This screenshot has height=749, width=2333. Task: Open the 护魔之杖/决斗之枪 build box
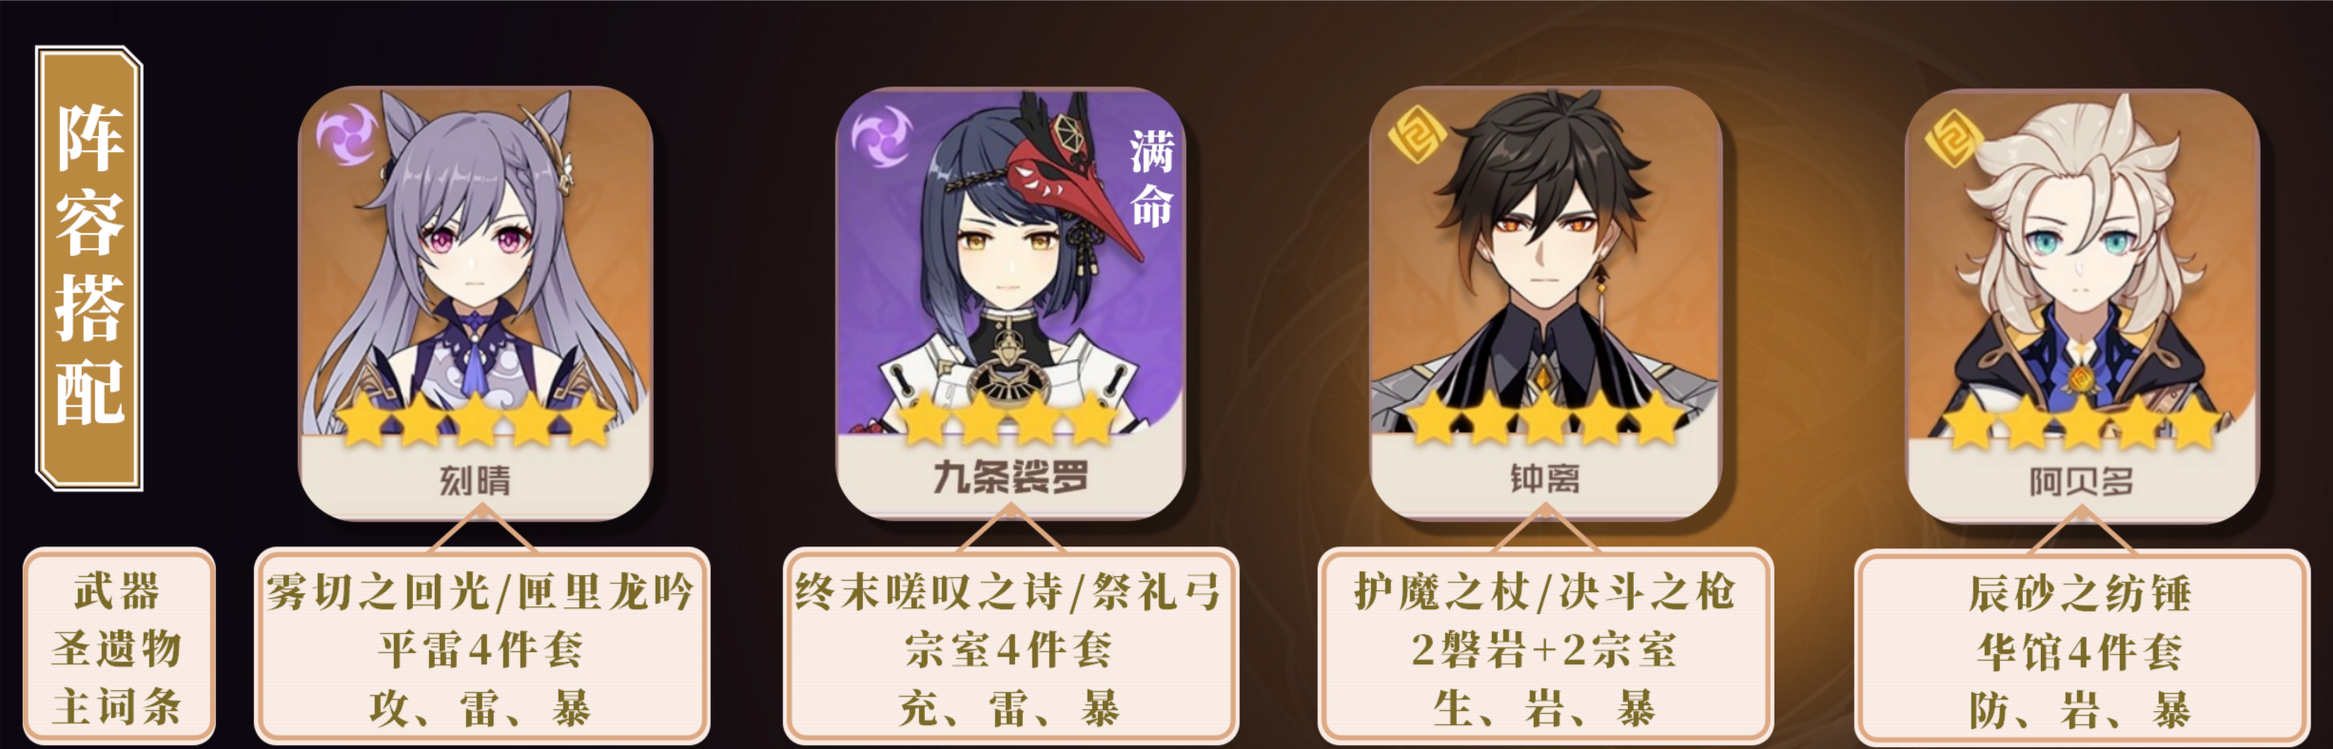(1545, 646)
